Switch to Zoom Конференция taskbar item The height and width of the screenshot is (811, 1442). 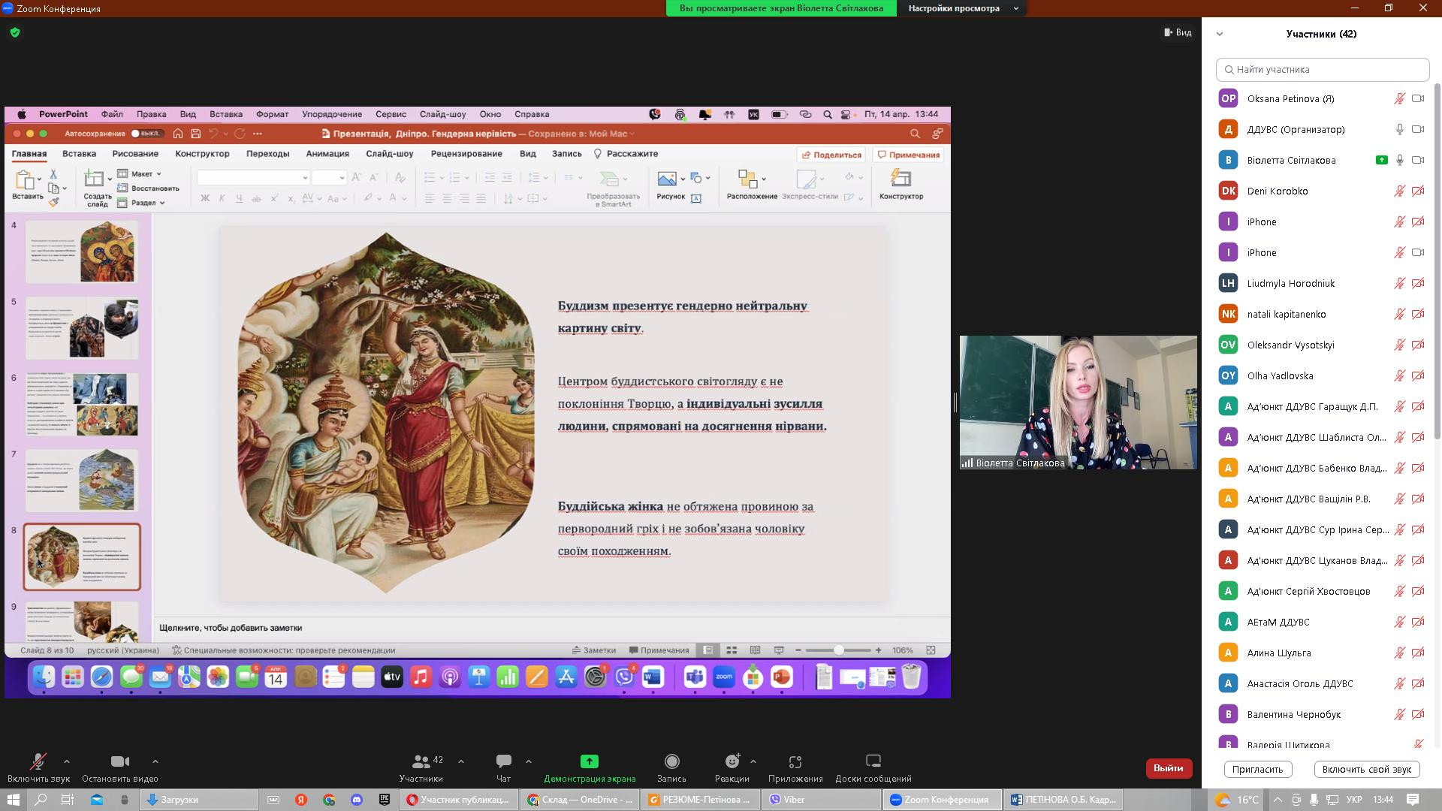941,800
